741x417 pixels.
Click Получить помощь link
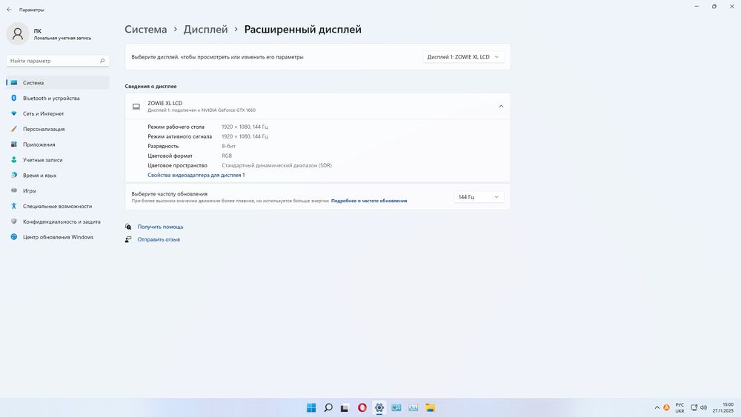(160, 227)
